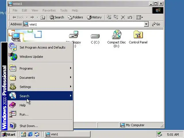This screenshot has height=138, width=184.
Task: Click the Programs folder icon
Action: pyautogui.click(x=13, y=68)
